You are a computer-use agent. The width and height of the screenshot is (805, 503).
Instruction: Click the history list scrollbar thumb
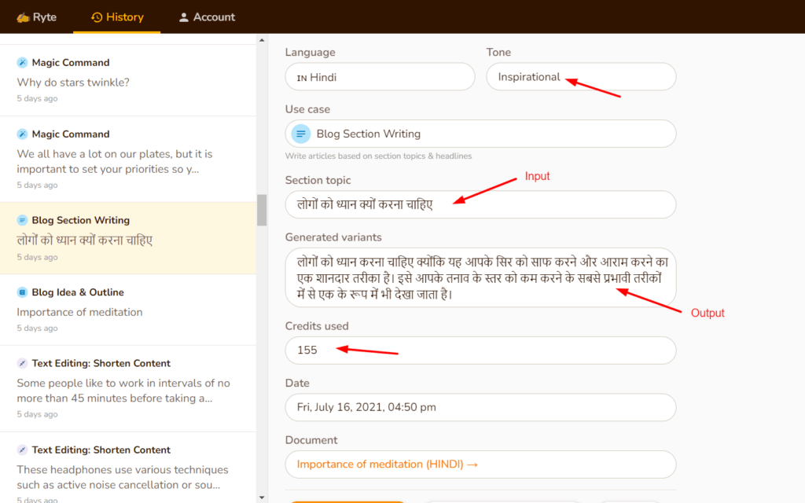(262, 210)
